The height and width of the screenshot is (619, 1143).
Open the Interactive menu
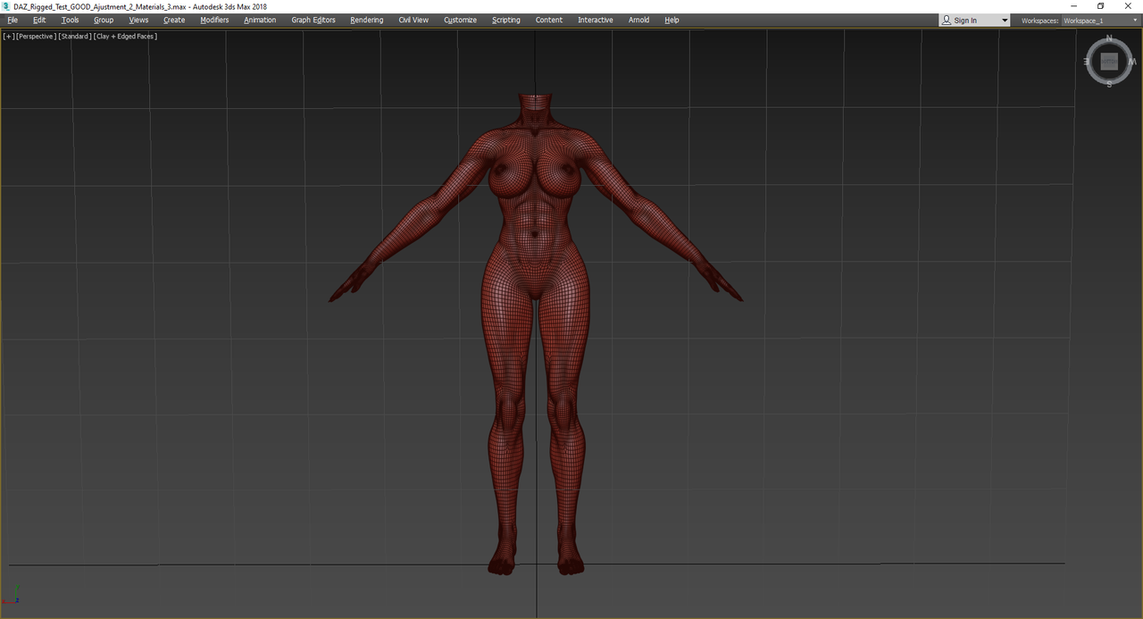tap(596, 20)
